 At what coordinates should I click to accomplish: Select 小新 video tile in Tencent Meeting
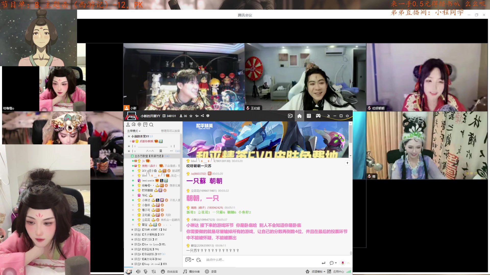click(x=184, y=77)
